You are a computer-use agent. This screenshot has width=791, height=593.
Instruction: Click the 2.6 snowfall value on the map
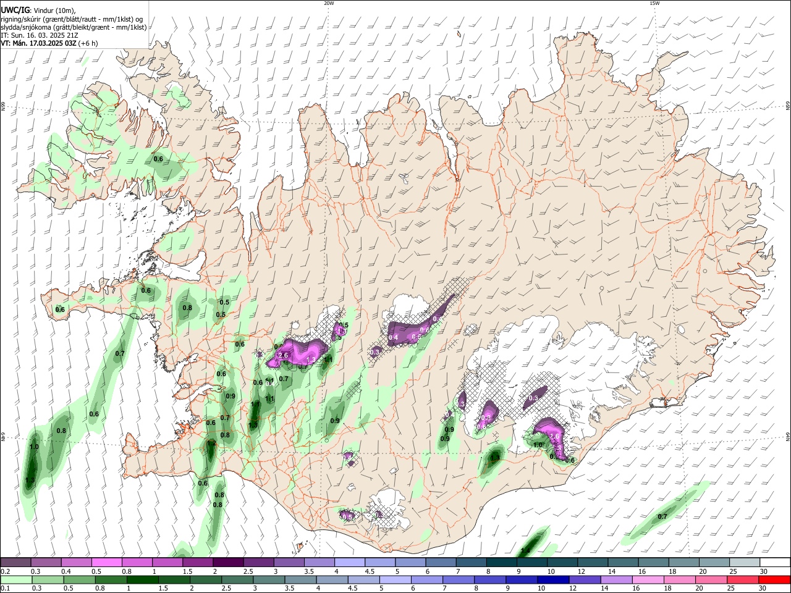(x=284, y=356)
